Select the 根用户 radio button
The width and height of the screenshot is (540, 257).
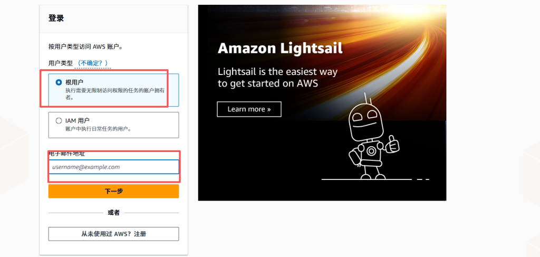click(59, 82)
